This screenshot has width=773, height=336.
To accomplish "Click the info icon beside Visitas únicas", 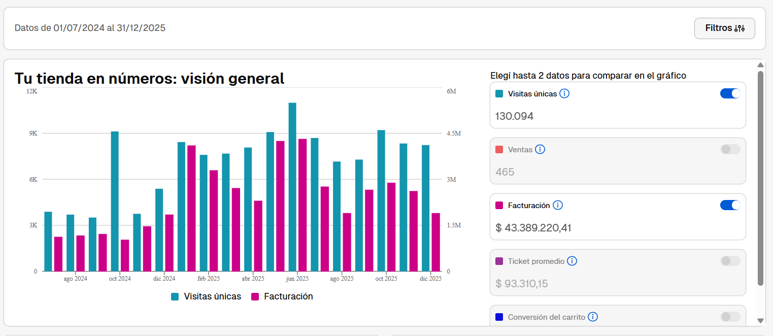I will (x=564, y=93).
